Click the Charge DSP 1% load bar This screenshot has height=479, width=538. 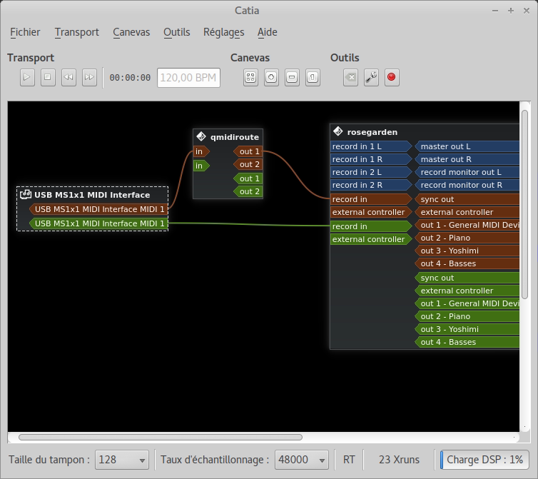coord(484,460)
